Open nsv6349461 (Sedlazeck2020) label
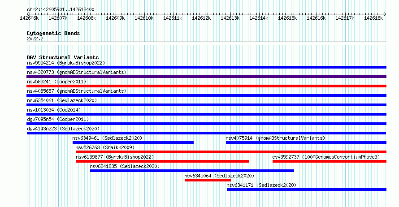399x207 pixels. pyautogui.click(x=107, y=138)
